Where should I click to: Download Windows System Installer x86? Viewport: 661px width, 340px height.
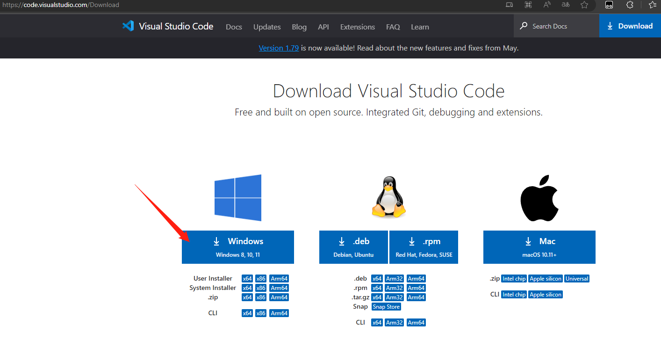coord(261,288)
